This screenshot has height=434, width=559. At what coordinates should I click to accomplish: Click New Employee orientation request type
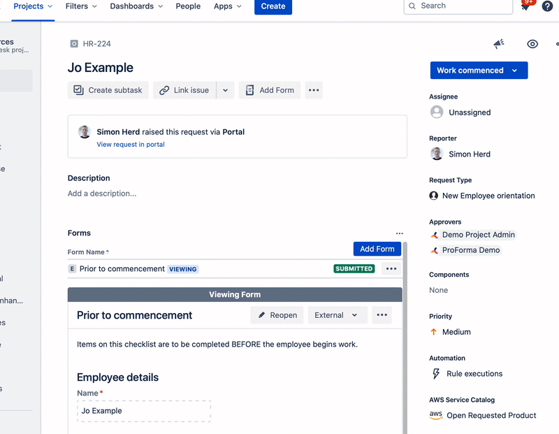click(x=488, y=196)
